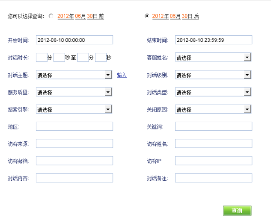Focus the first 秒 box in 对话时长
The image size is (271, 216).
(x=59, y=57)
